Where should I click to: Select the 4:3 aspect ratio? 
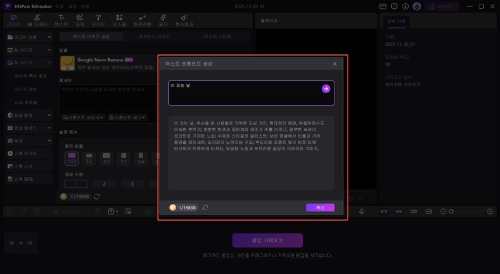(106, 158)
